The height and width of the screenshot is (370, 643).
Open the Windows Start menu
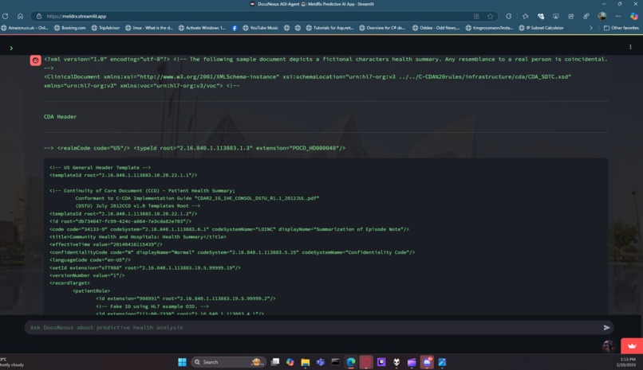point(182,362)
